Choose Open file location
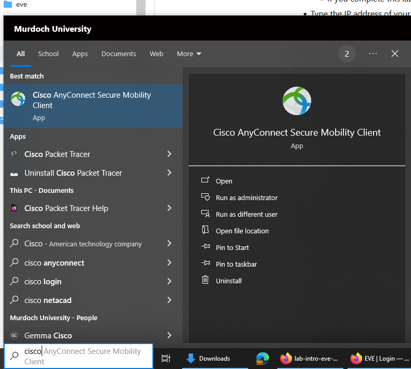The width and height of the screenshot is (411, 369). coord(242,231)
